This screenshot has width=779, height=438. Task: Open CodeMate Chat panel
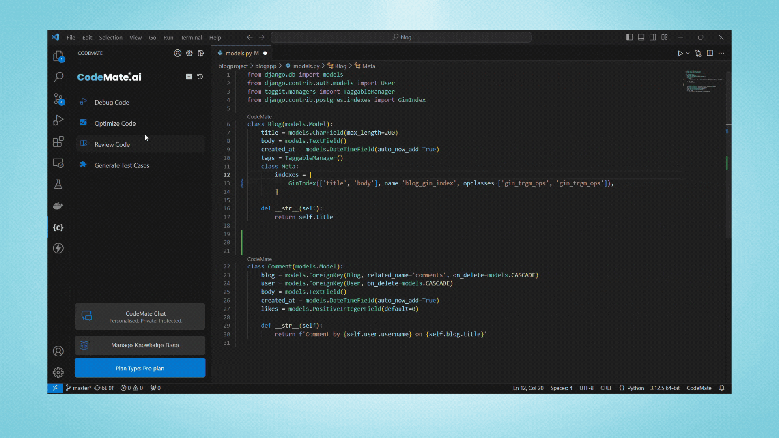click(x=140, y=316)
